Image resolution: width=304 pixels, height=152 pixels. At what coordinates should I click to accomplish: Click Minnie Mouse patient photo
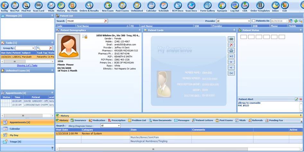pyautogui.click(x=69, y=46)
